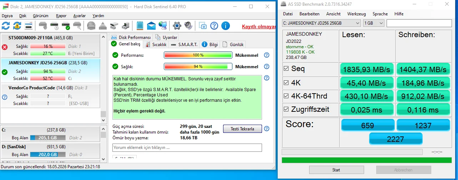Click the green check icon of JAMESDONKEY disk
This screenshot has height=180, width=458.
pyautogui.click(x=5, y=72)
